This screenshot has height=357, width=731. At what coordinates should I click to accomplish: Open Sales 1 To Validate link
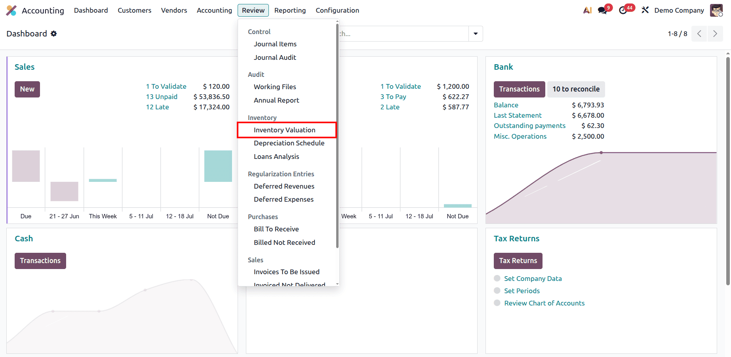coord(166,86)
